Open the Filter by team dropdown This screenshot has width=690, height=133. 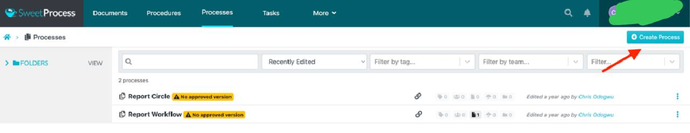click(x=530, y=62)
